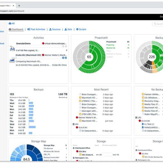Click red icon beside 10.4.41.161 in Most Recent
The image size is (163, 163).
click(77, 127)
